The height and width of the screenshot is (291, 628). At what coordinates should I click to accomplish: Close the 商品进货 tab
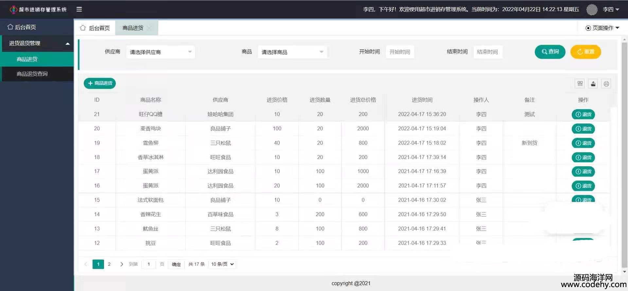pyautogui.click(x=150, y=28)
